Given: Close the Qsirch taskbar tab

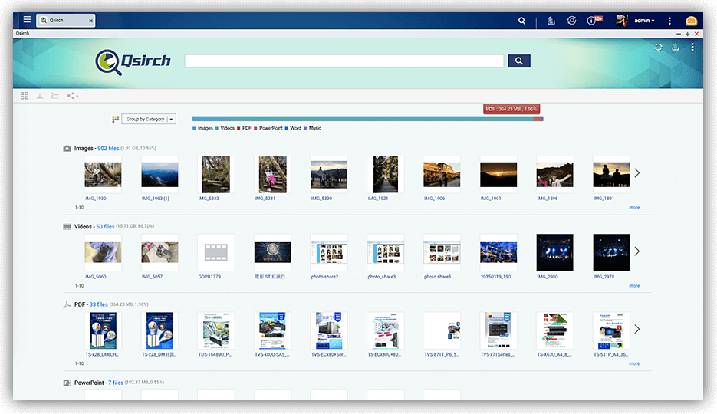Looking at the screenshot, I should (x=90, y=21).
